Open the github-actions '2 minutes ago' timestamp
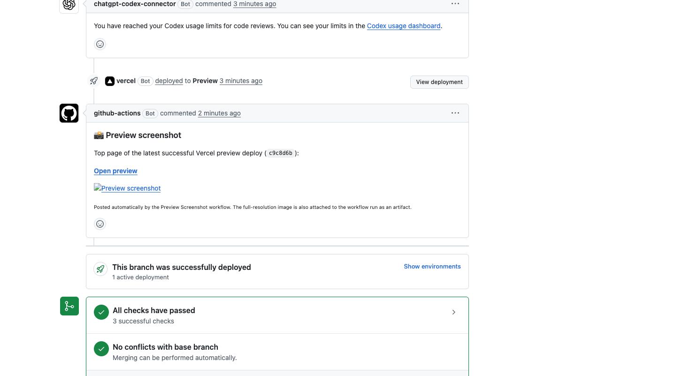 219,113
